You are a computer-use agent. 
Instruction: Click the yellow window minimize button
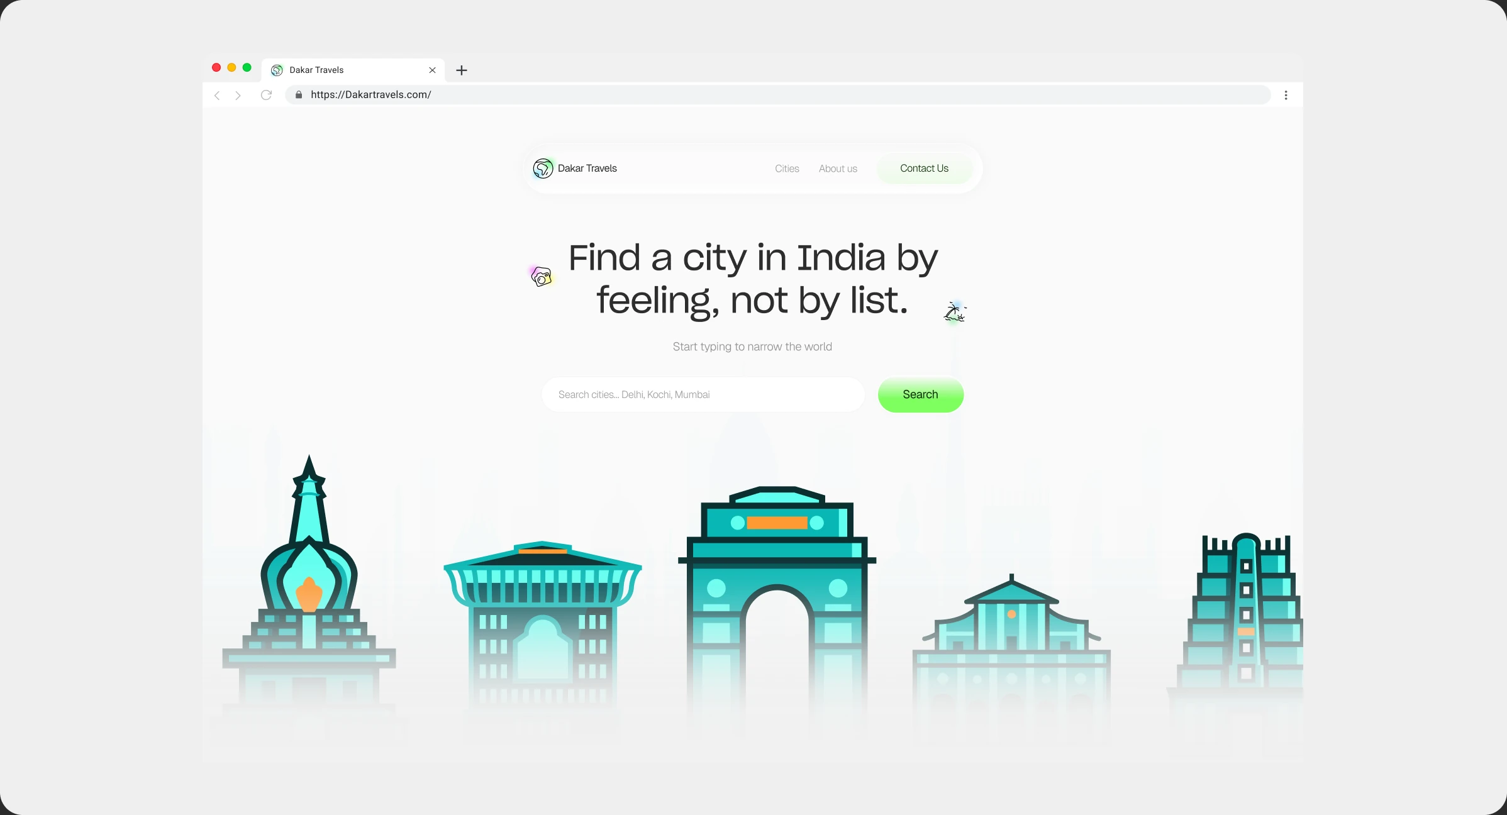click(x=231, y=67)
